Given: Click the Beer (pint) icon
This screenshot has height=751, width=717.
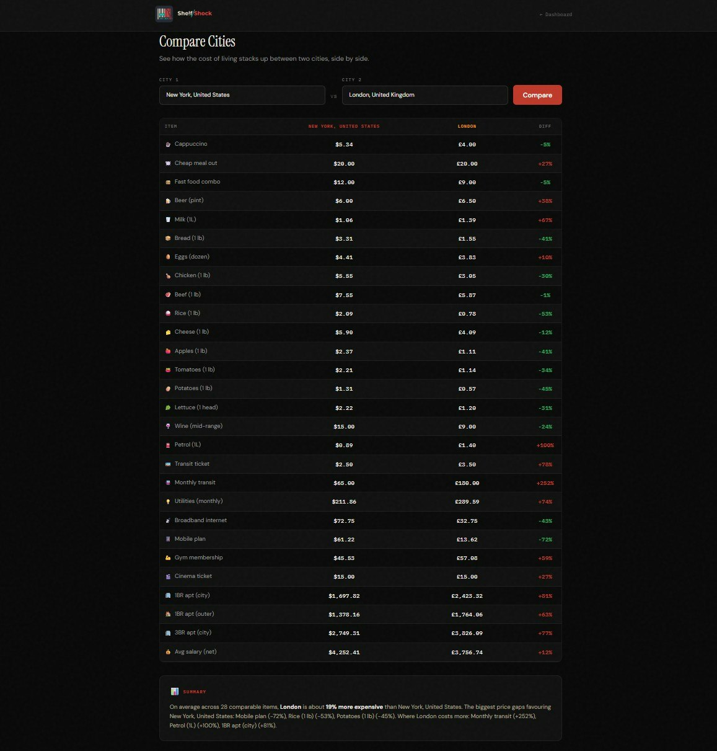Looking at the screenshot, I should pyautogui.click(x=168, y=201).
